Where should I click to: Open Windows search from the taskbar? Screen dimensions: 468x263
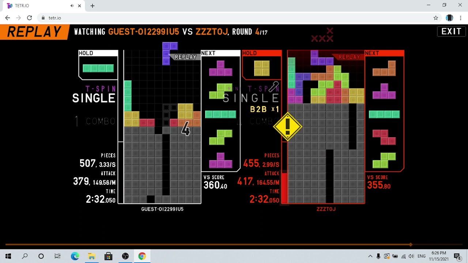point(24,256)
